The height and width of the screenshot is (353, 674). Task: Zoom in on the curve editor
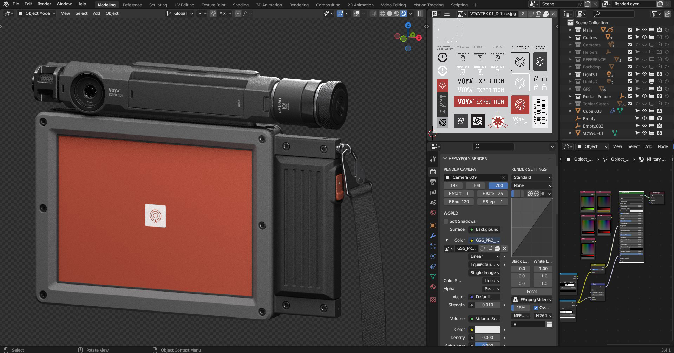530,194
